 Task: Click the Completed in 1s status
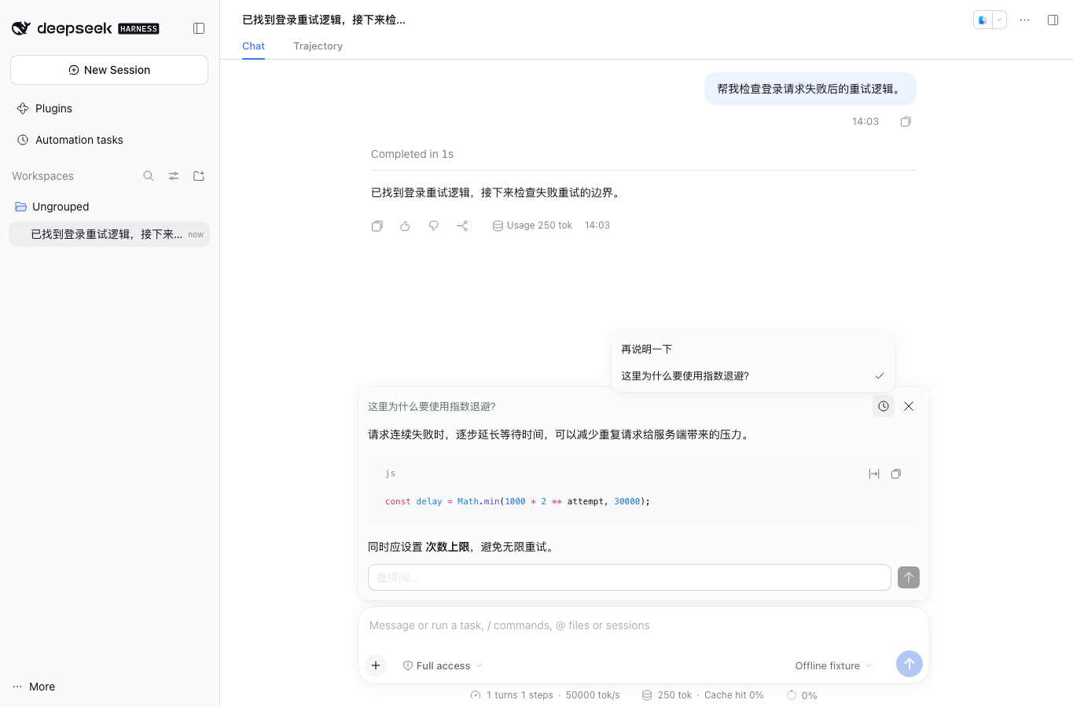[412, 154]
